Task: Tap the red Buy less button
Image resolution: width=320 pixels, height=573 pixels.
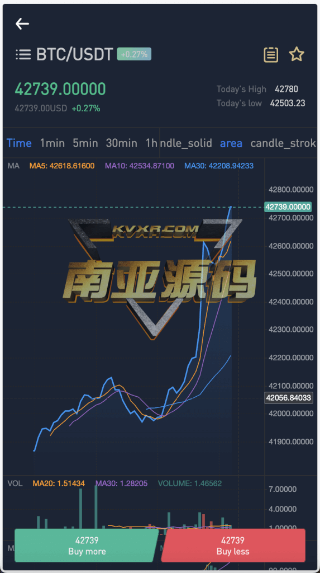Action: click(x=233, y=545)
